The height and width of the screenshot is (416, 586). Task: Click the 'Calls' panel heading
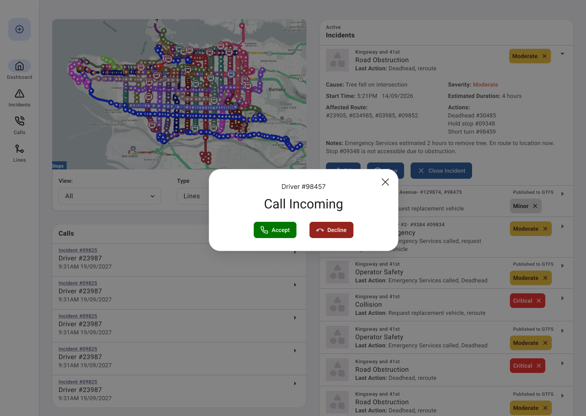coord(66,234)
